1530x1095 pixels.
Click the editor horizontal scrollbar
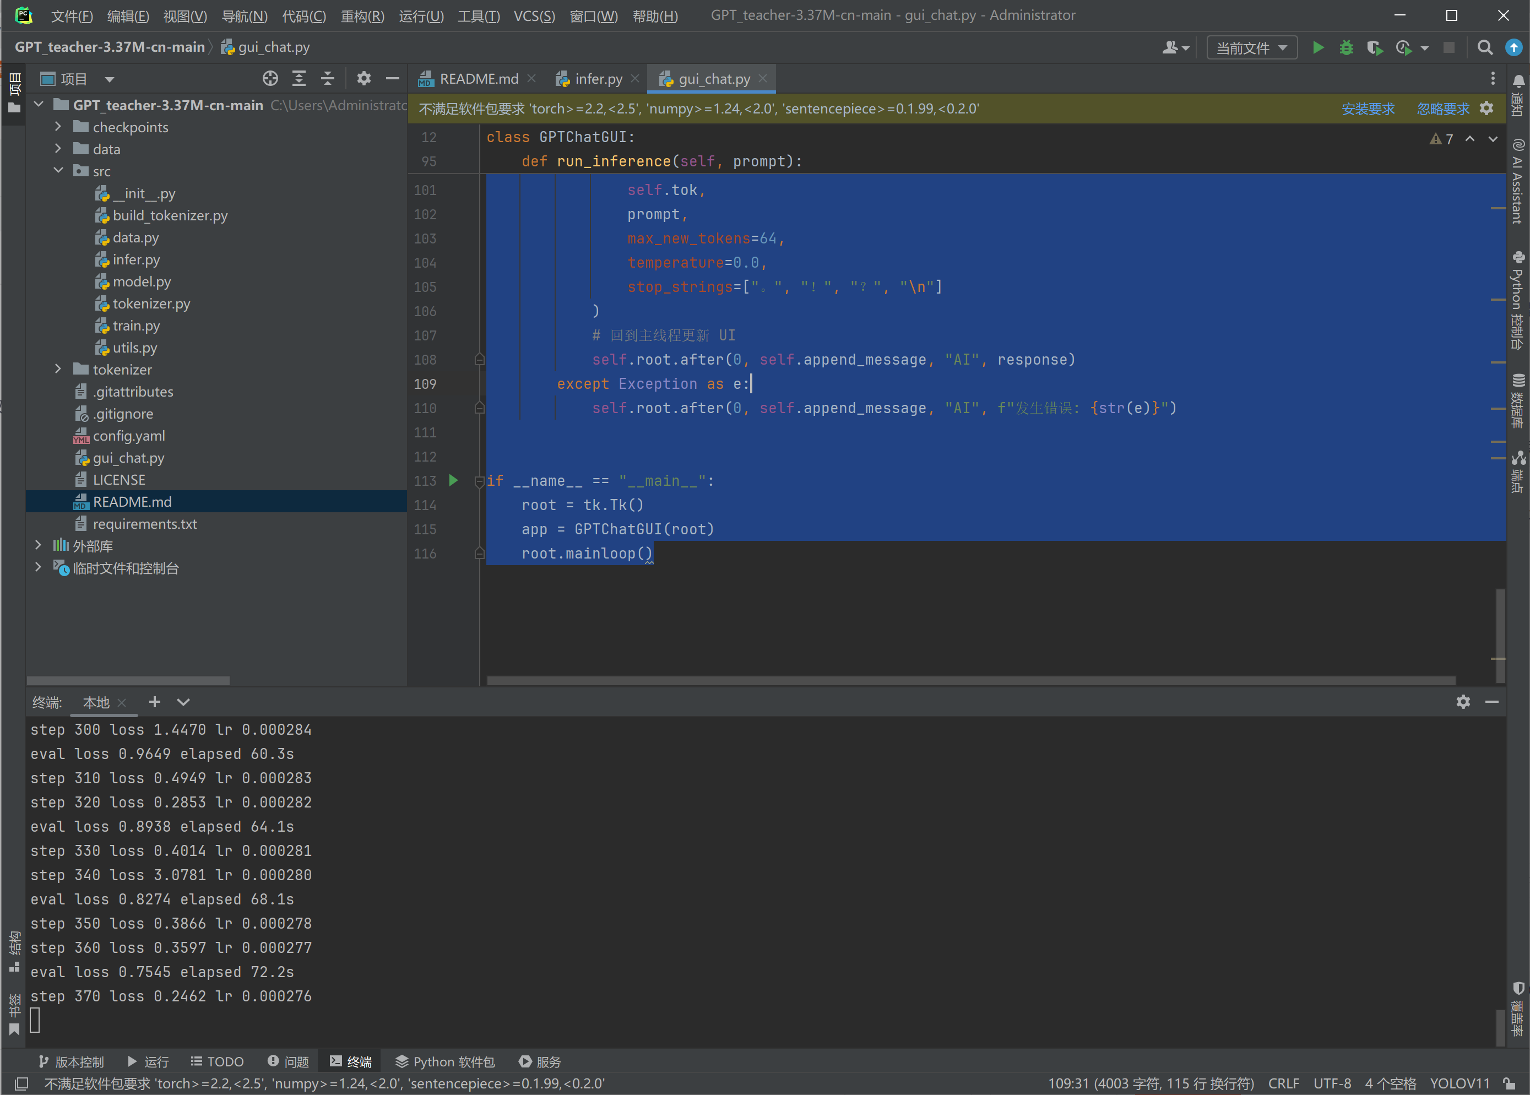[970, 680]
